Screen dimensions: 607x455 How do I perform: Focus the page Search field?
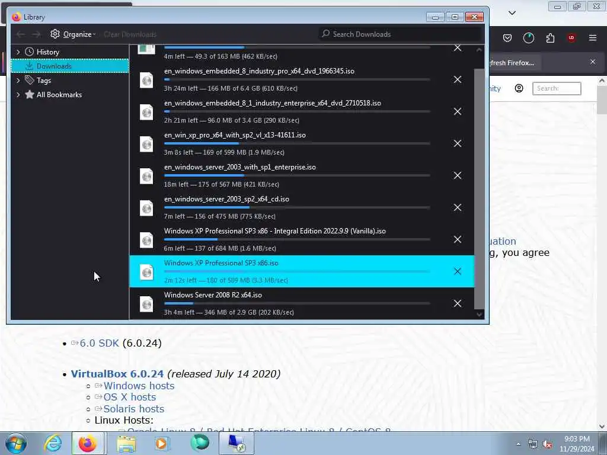coord(556,88)
